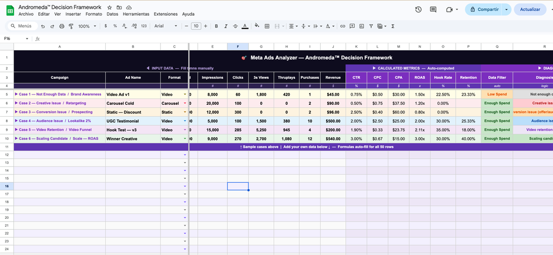Select column F header

tap(238, 46)
